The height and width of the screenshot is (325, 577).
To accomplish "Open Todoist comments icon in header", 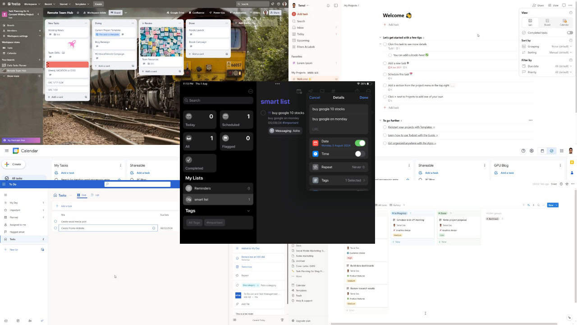I will [x=563, y=5].
